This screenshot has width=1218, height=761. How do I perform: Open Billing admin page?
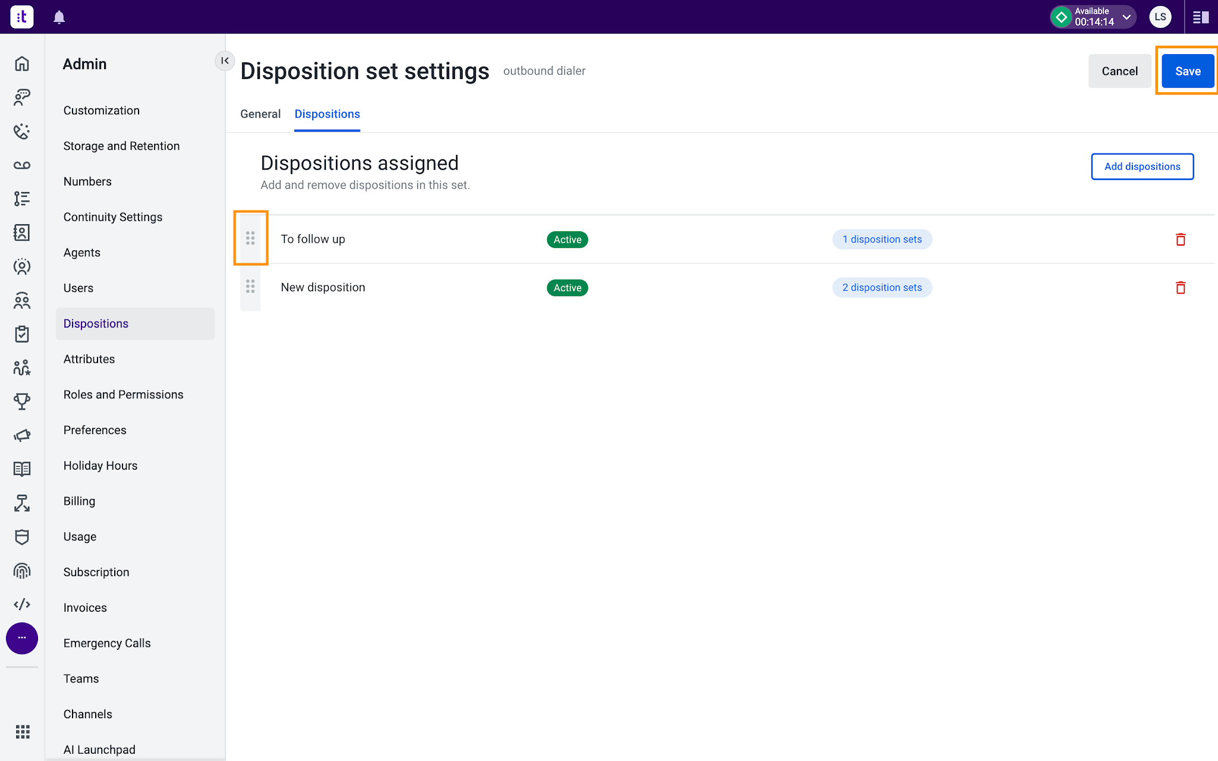(79, 501)
